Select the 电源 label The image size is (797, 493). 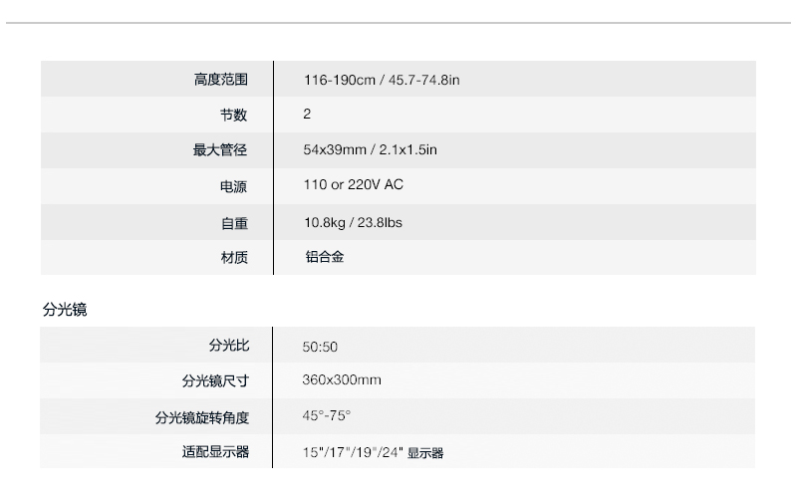(233, 186)
